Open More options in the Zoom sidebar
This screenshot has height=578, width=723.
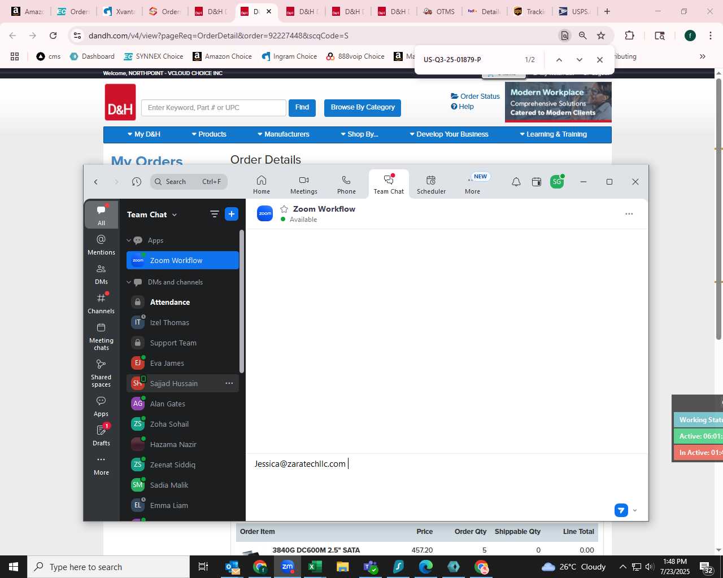[101, 465]
